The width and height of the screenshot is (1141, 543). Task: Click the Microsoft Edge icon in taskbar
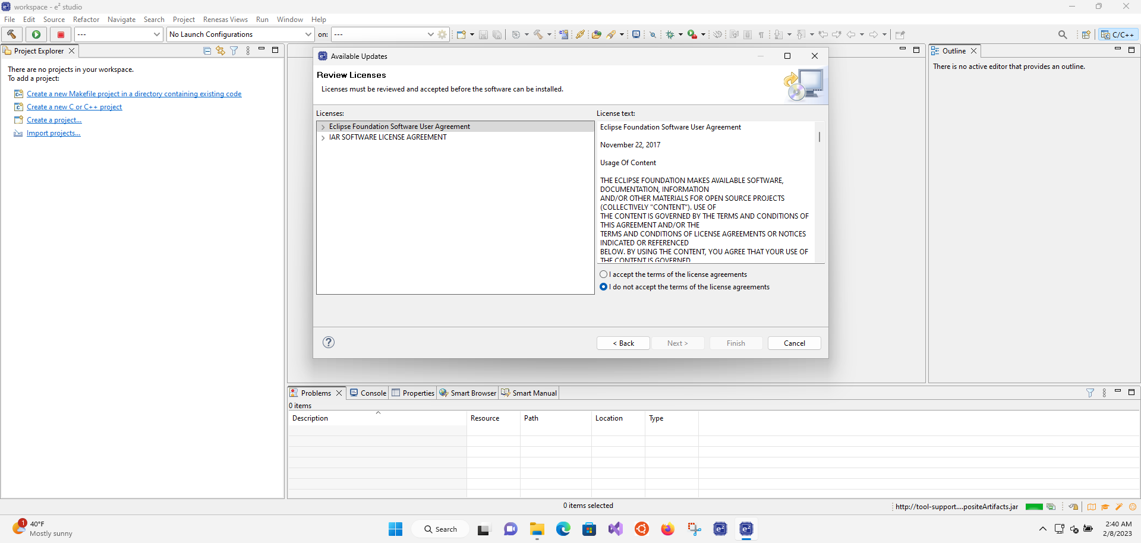(563, 529)
